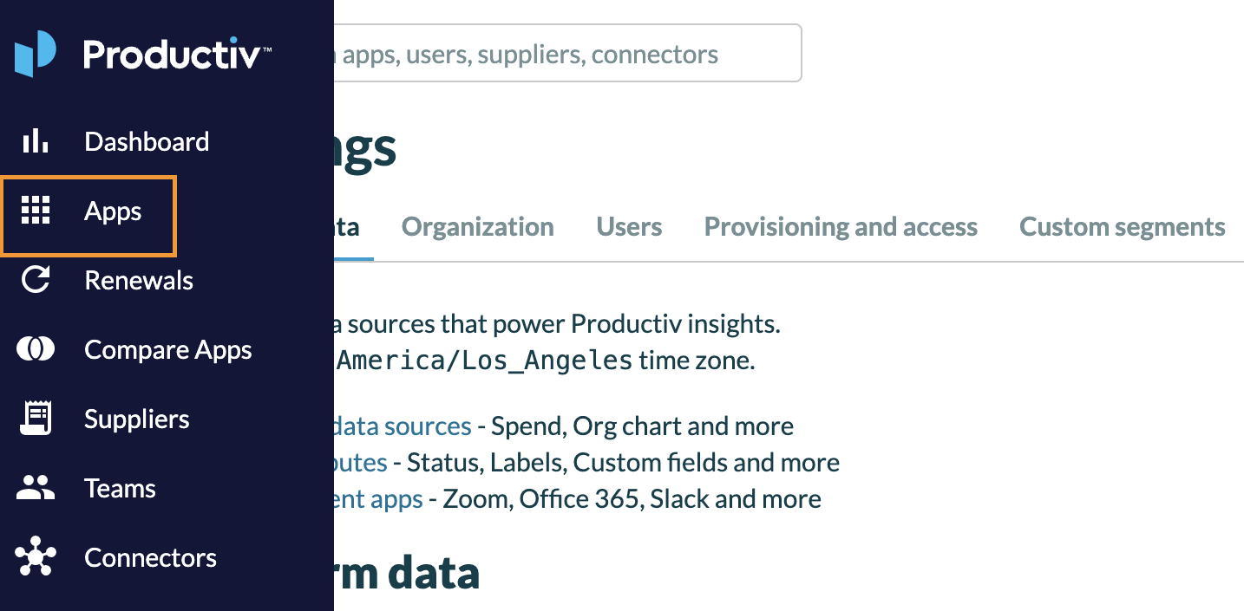Image resolution: width=1244 pixels, height=611 pixels.
Task: Click the Apps grid icon
Action: 36,211
